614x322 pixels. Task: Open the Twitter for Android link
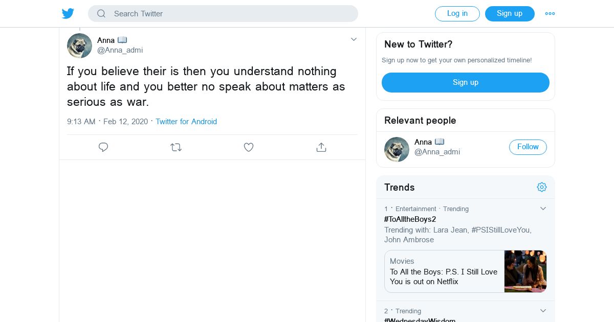[x=186, y=122]
